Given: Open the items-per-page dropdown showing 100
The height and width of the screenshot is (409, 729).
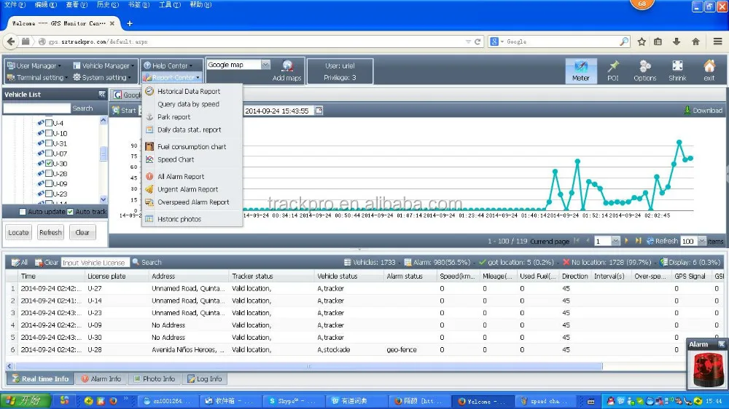Looking at the screenshot, I should 703,241.
